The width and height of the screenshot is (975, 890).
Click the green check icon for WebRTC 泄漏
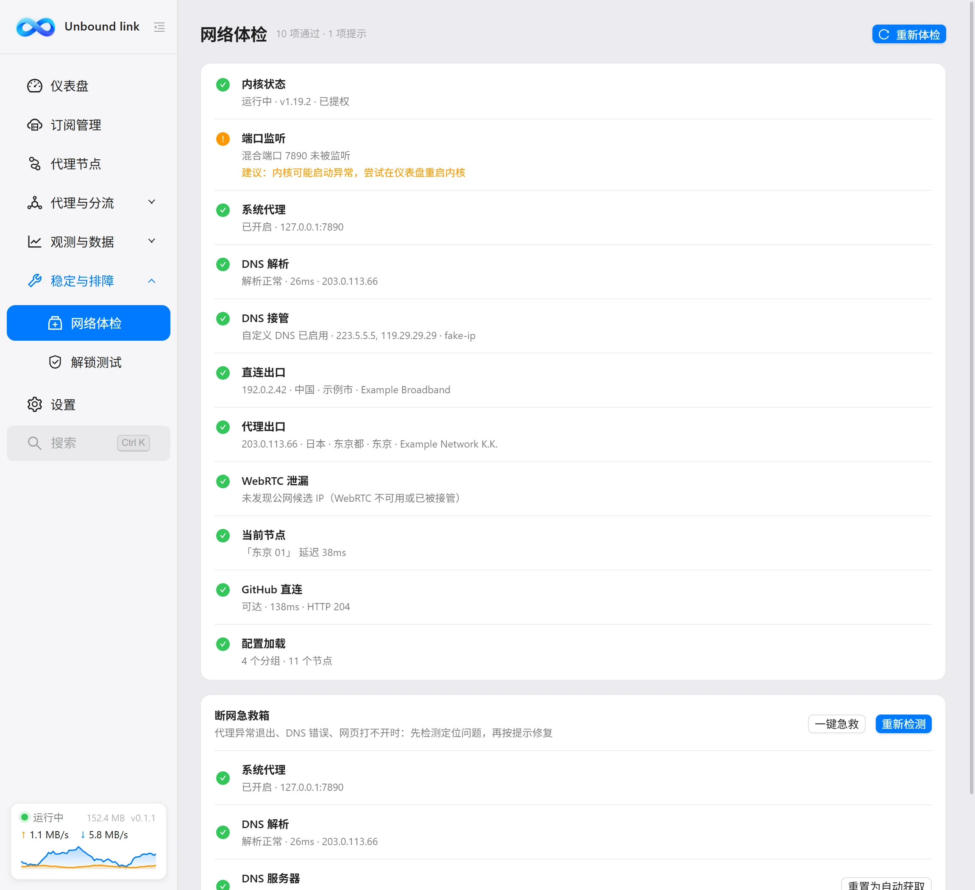(x=223, y=481)
